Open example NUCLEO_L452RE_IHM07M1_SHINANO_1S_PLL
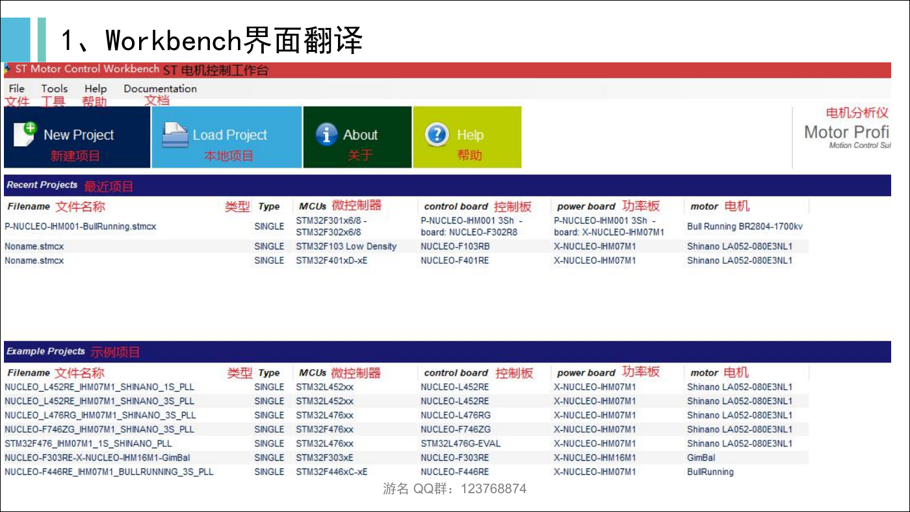 point(99,387)
